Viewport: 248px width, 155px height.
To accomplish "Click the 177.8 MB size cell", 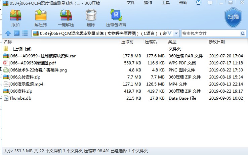I will point(132,56).
